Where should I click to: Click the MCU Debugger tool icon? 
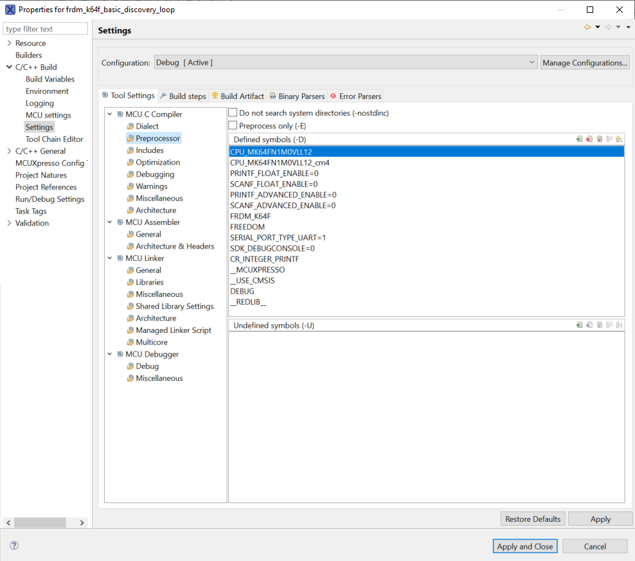point(120,354)
